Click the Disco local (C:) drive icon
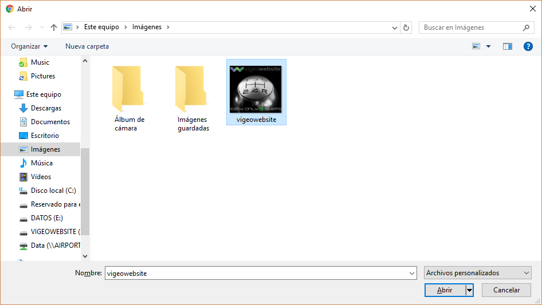The image size is (542, 305). point(23,191)
